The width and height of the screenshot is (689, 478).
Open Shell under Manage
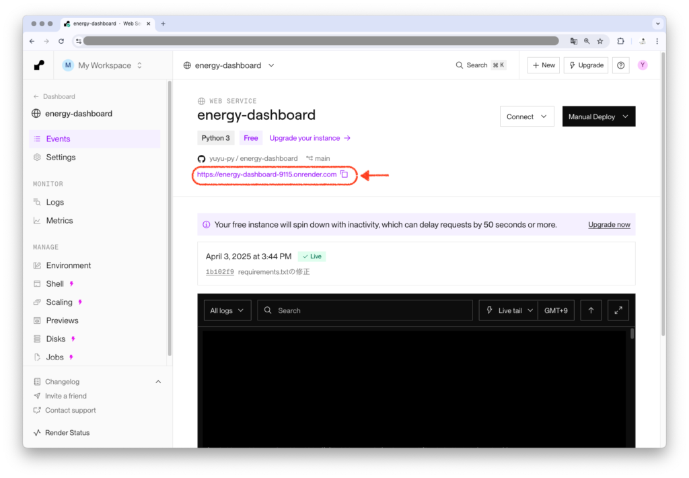click(x=94, y=284)
